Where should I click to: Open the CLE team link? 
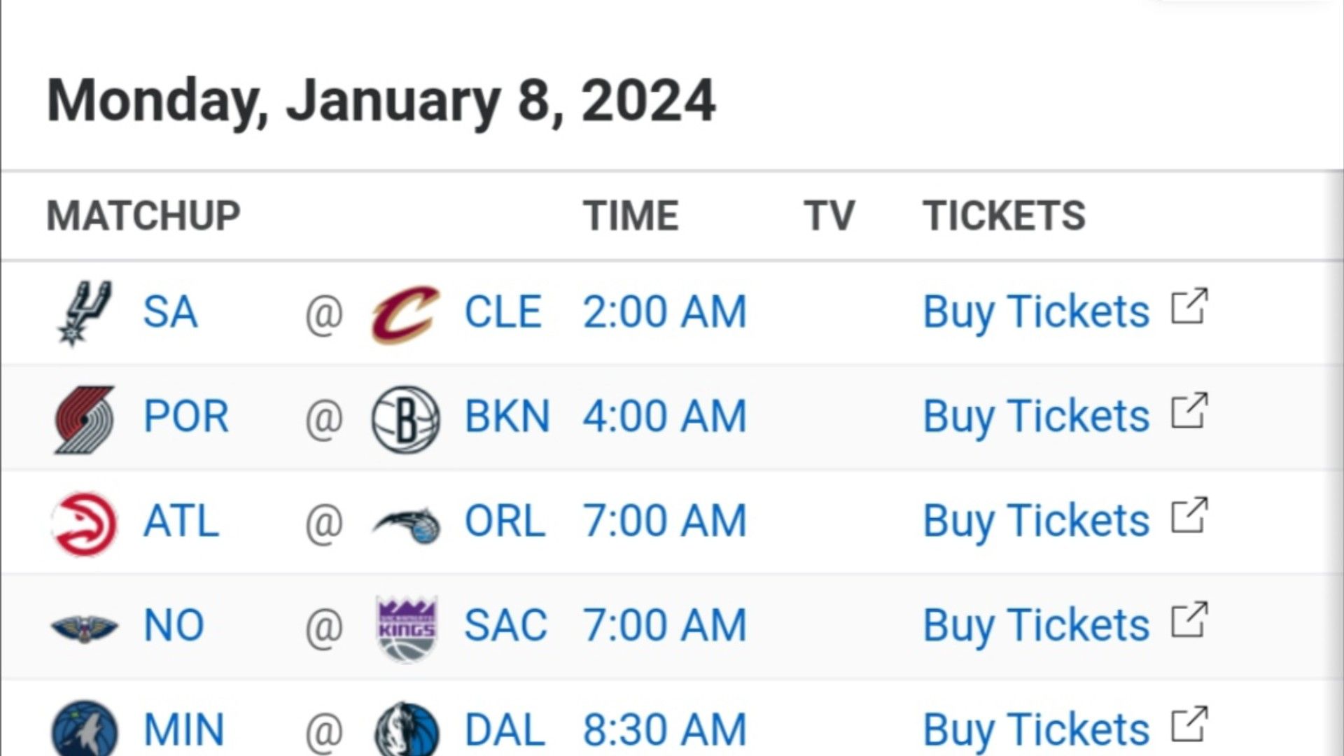(503, 312)
